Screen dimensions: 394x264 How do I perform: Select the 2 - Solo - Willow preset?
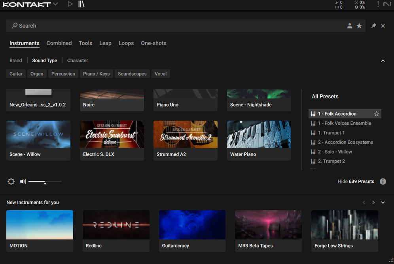[x=345, y=152]
